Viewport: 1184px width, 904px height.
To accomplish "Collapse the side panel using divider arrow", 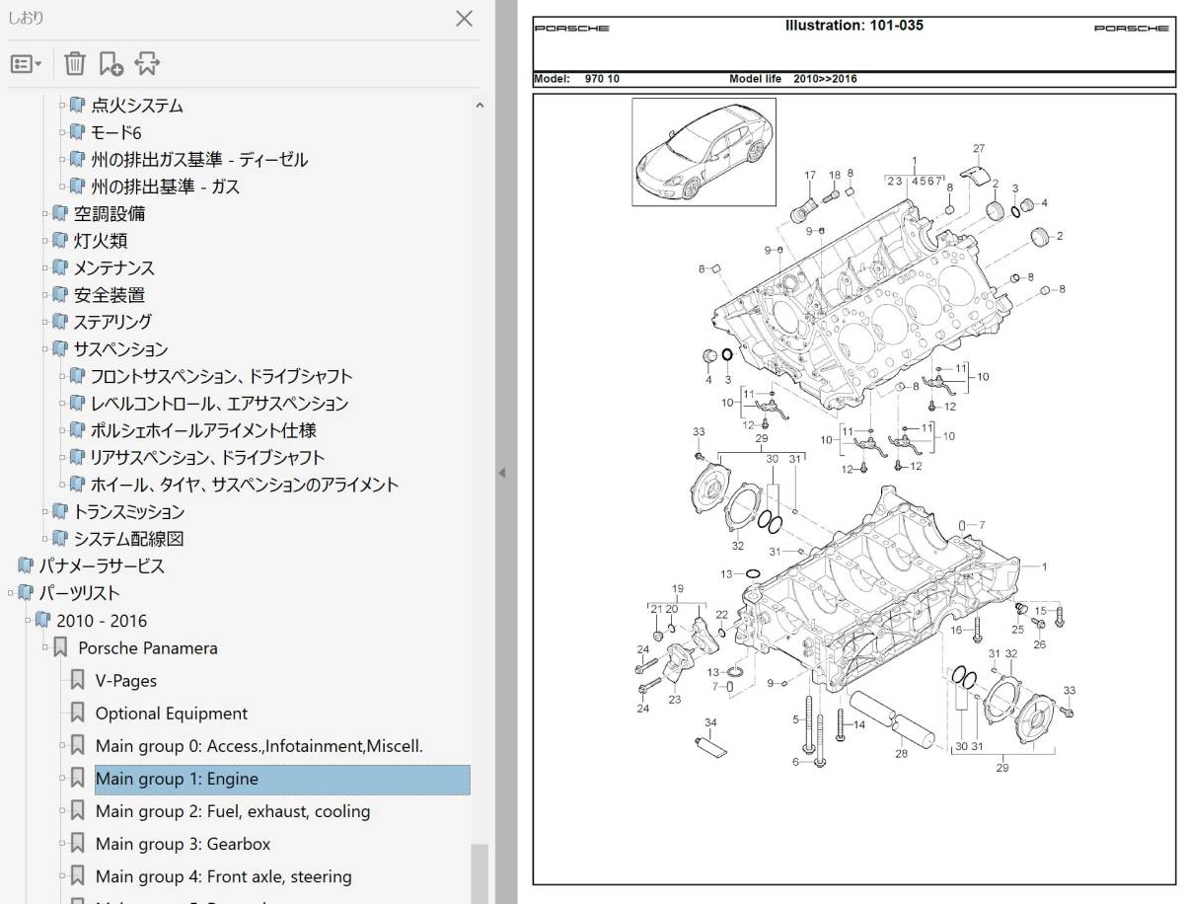I will pos(501,473).
